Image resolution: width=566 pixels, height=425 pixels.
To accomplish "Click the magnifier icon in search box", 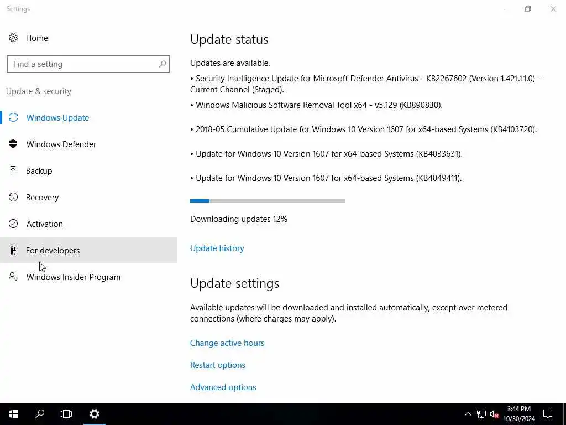I will tap(163, 64).
